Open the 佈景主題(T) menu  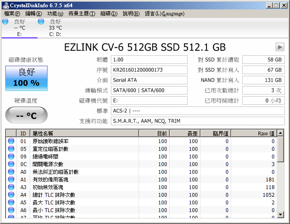click(82, 14)
